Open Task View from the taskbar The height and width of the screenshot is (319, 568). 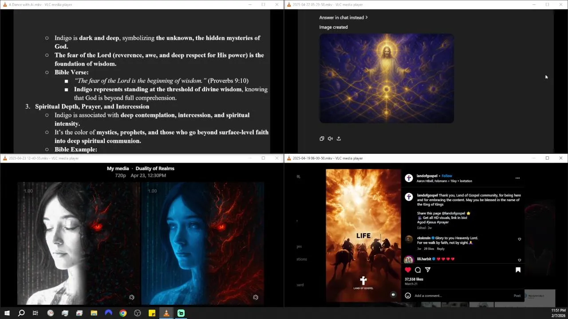(35, 313)
